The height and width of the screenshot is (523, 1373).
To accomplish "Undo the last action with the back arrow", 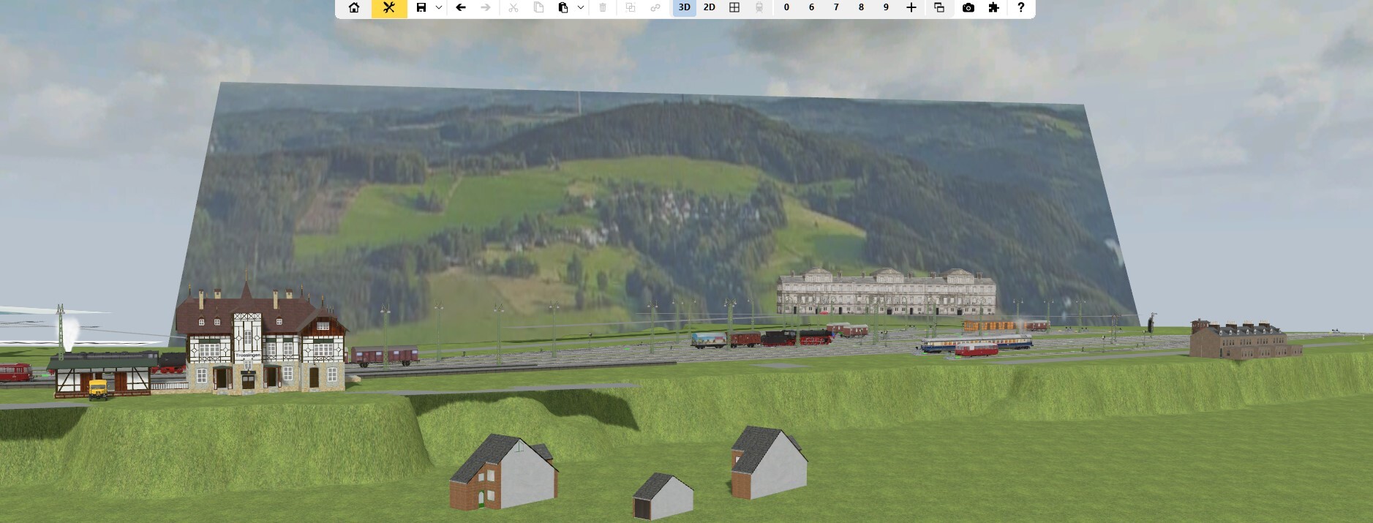I will coord(461,8).
